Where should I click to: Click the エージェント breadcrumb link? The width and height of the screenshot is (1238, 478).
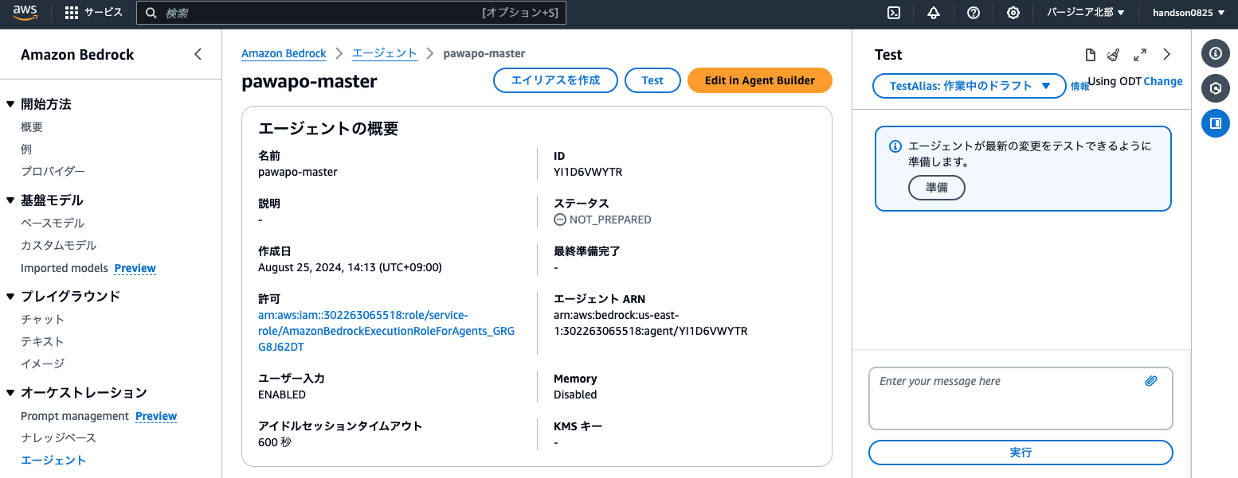click(385, 53)
